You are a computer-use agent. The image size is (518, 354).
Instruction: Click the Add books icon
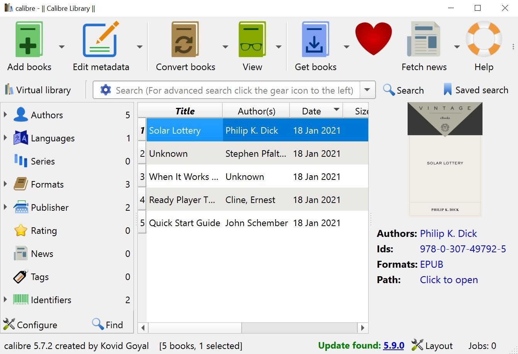(29, 40)
